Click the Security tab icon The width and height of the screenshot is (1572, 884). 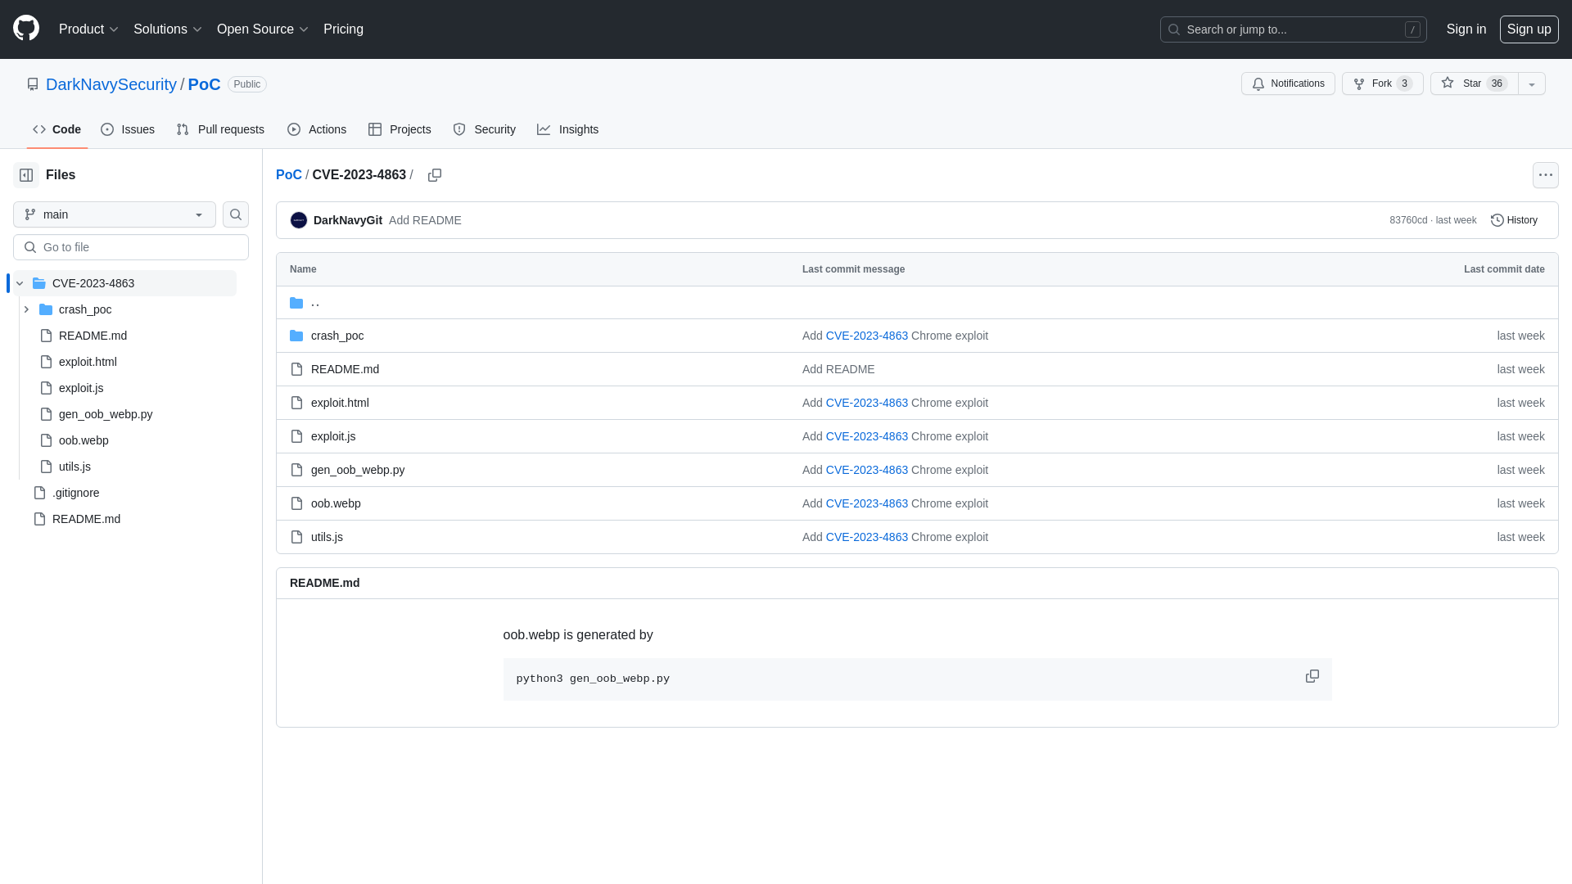point(460,129)
